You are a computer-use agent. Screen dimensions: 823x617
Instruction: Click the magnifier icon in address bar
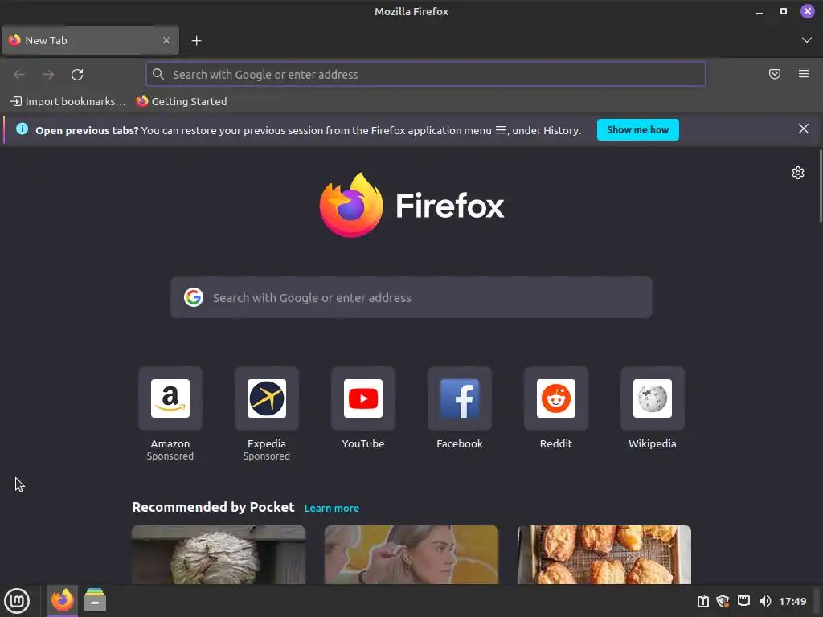pos(158,74)
